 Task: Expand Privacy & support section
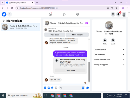point(109,65)
